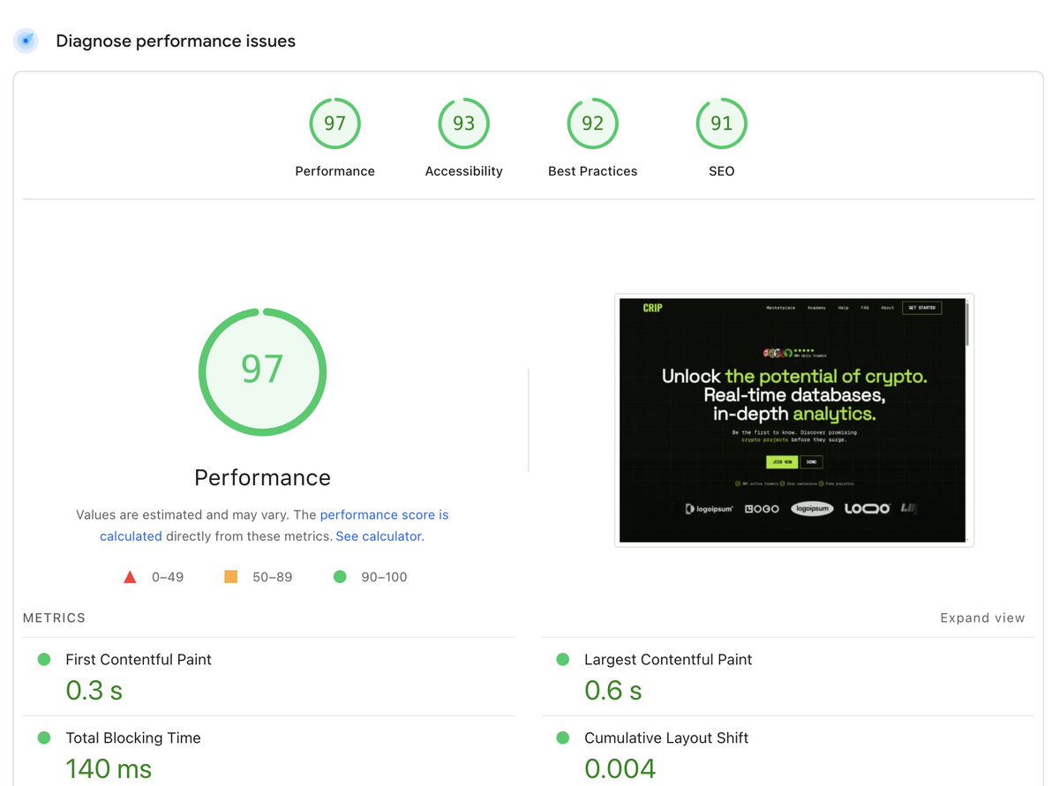
Task: Open the Accessibility score gauge 93
Action: pyautogui.click(x=463, y=124)
